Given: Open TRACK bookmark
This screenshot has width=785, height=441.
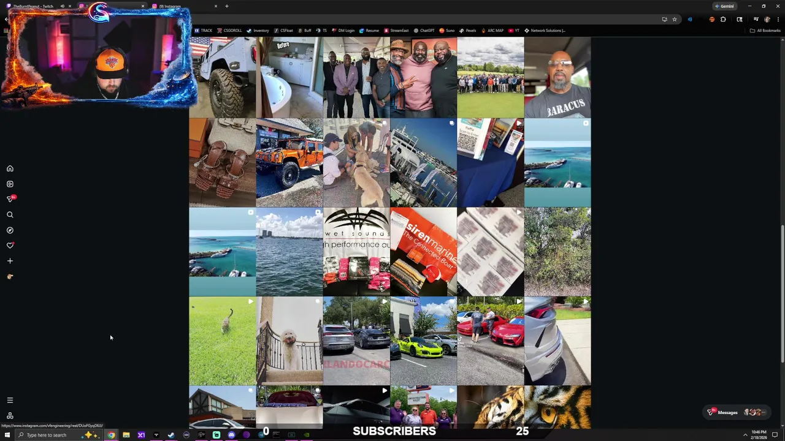Looking at the screenshot, I should [x=203, y=31].
